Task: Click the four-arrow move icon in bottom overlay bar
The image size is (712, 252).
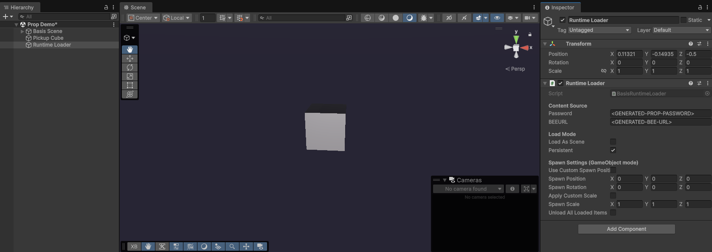Action: pos(246,246)
